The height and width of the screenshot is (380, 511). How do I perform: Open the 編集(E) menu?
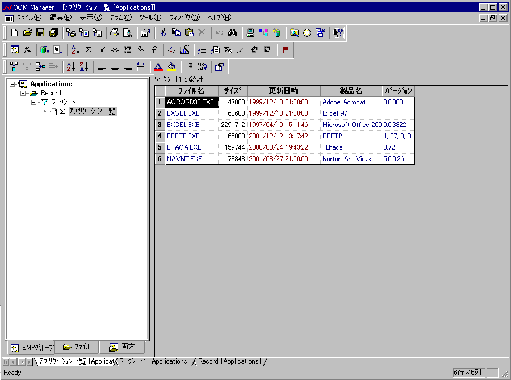tap(61, 18)
